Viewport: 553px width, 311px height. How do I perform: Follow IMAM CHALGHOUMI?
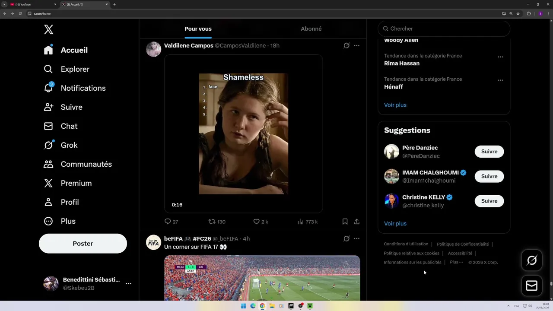[x=489, y=176]
